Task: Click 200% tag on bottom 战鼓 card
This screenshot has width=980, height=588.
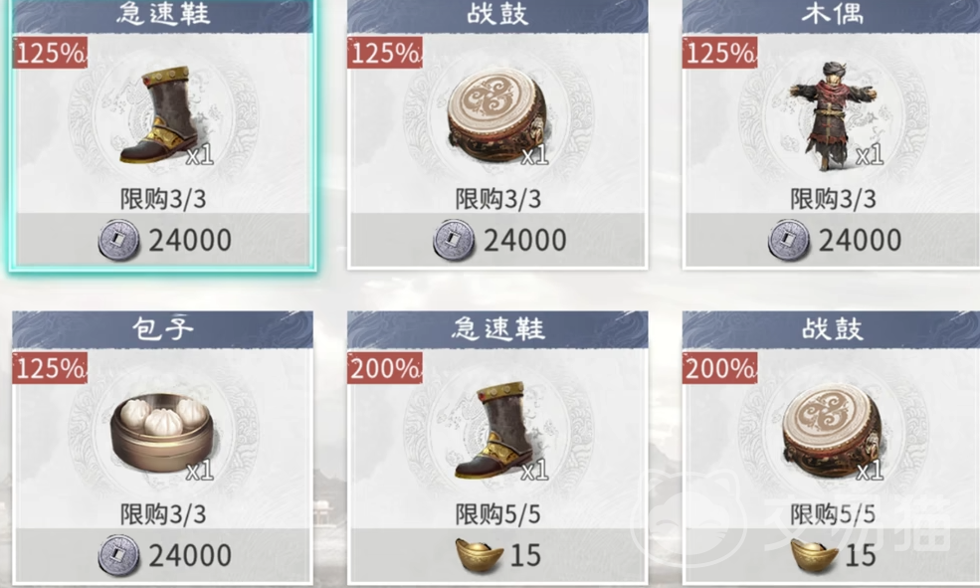Action: coord(720,368)
